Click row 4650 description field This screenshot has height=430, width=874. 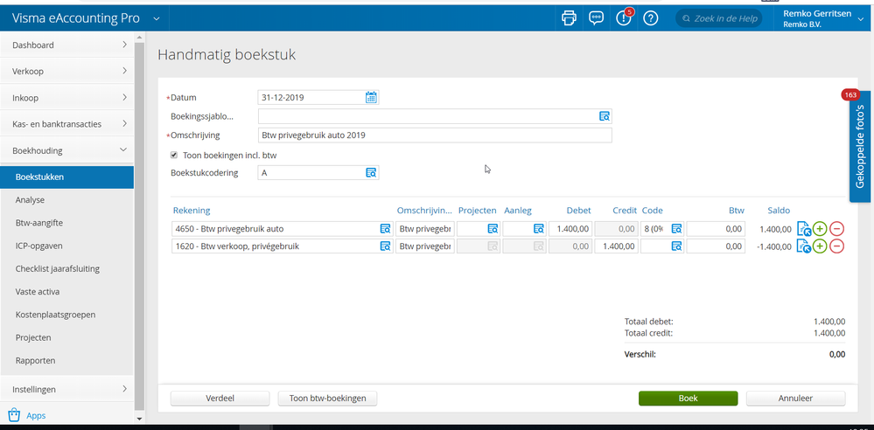tap(424, 228)
